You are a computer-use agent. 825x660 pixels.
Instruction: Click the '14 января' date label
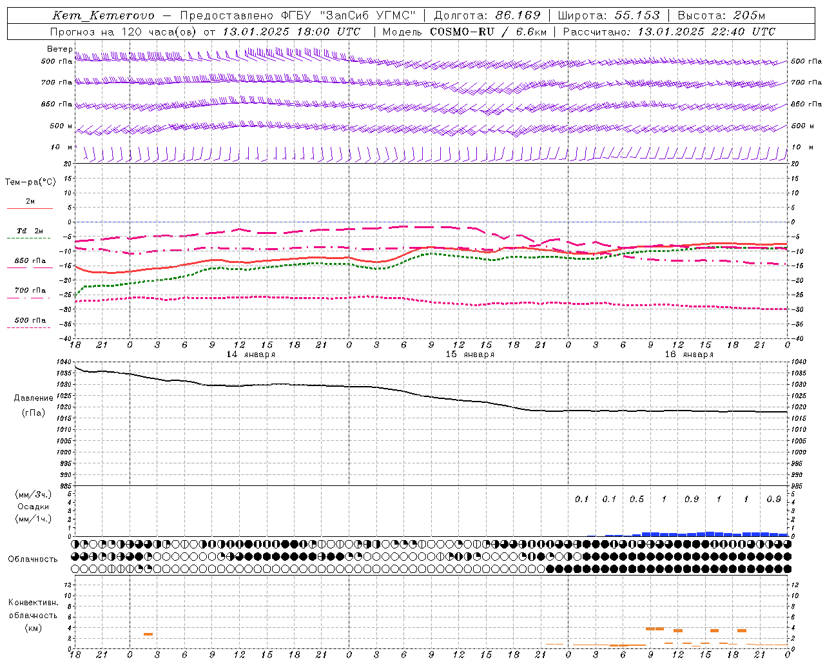click(251, 354)
